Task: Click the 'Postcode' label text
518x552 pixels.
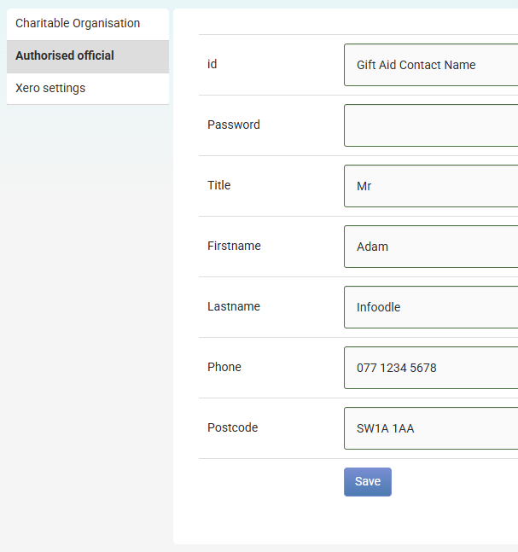Action: click(232, 427)
